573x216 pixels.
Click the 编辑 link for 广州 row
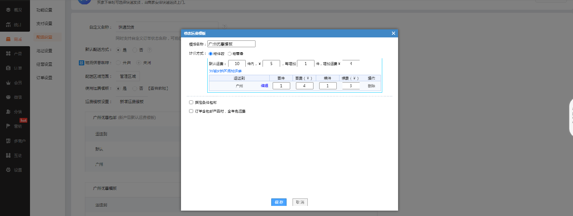264,86
